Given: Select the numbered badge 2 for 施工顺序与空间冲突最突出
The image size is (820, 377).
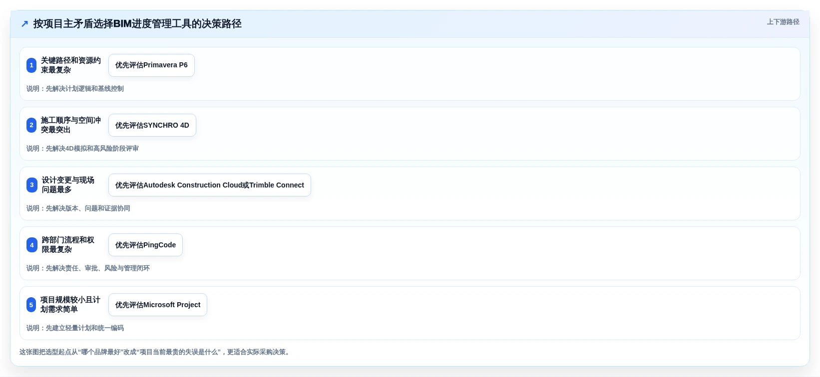Looking at the screenshot, I should pos(31,125).
